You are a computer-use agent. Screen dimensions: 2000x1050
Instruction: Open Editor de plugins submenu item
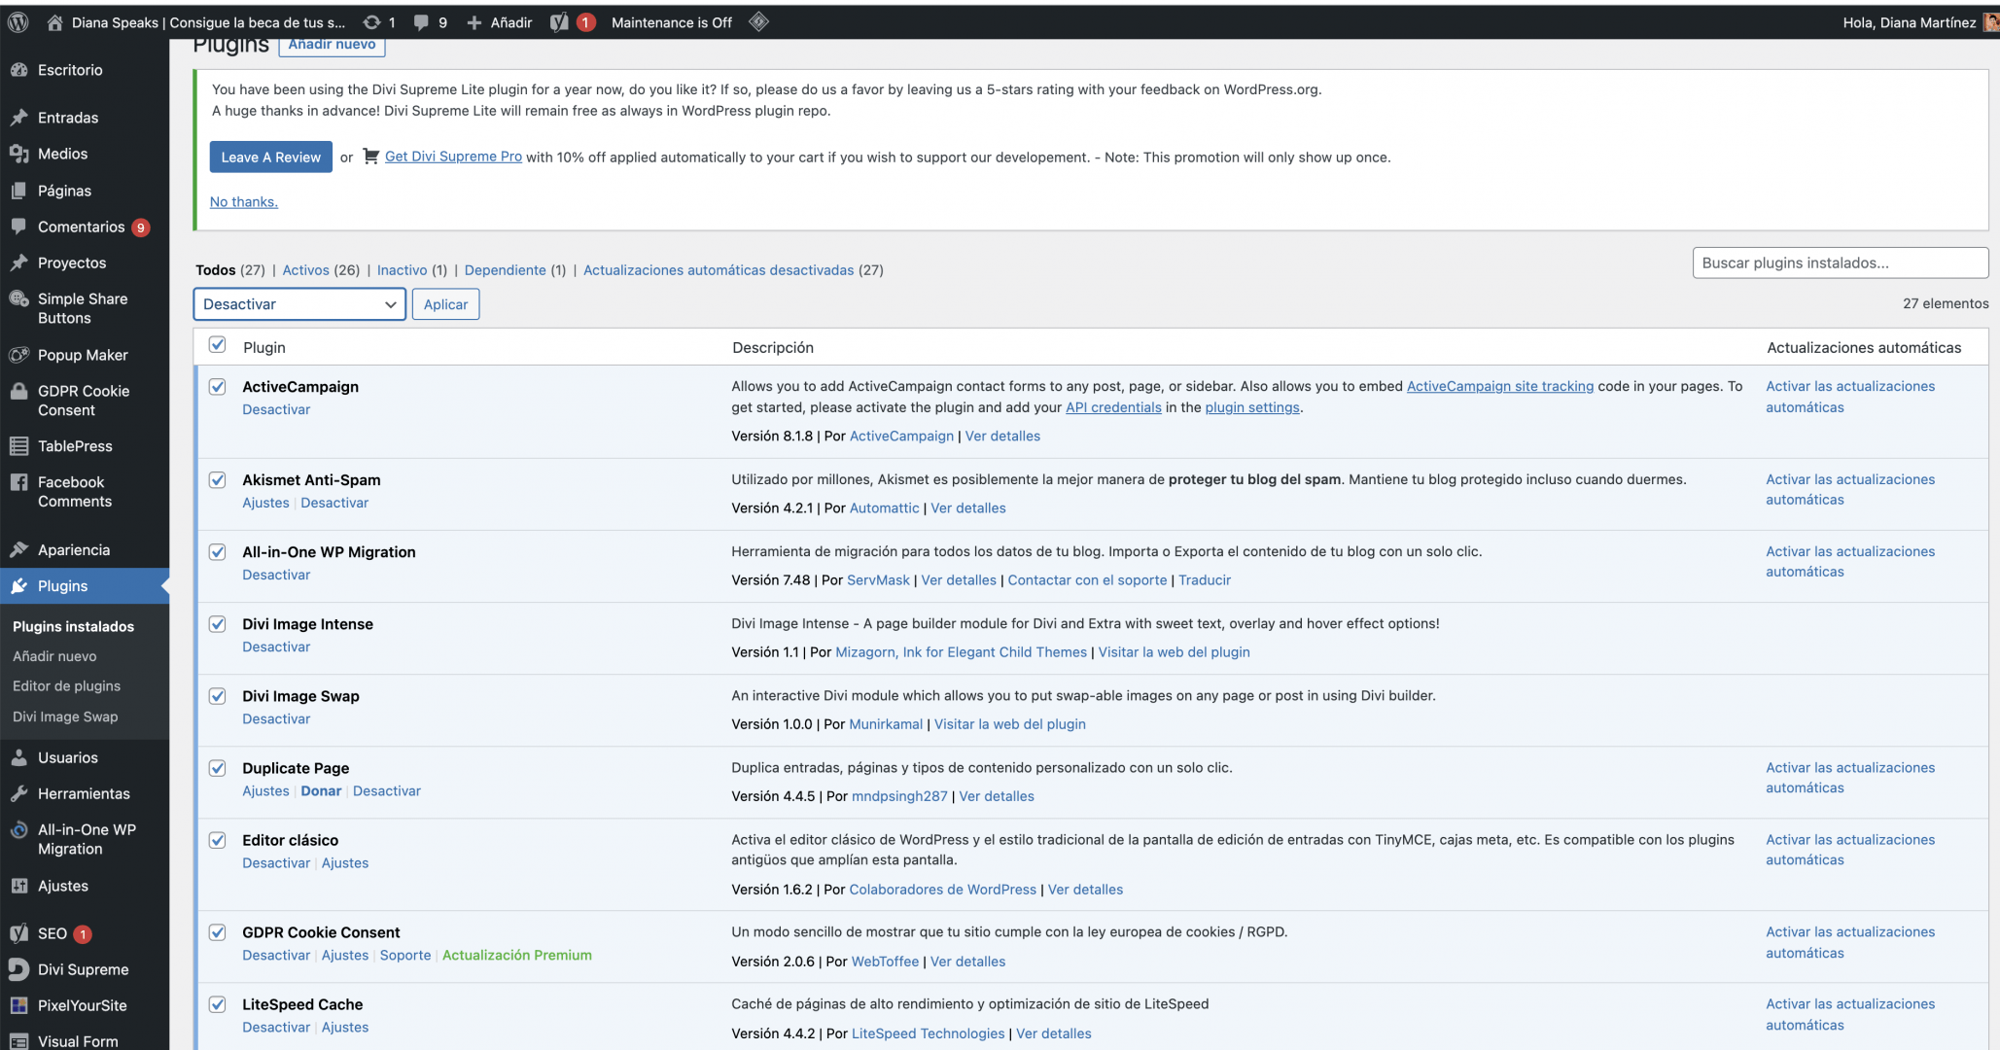coord(67,686)
